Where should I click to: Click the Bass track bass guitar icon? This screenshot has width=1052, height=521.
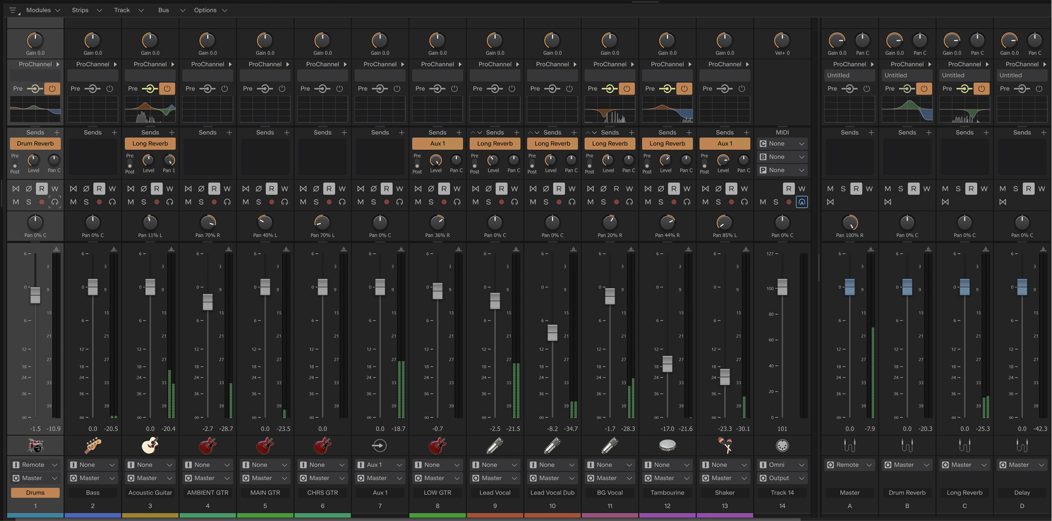[93, 446]
